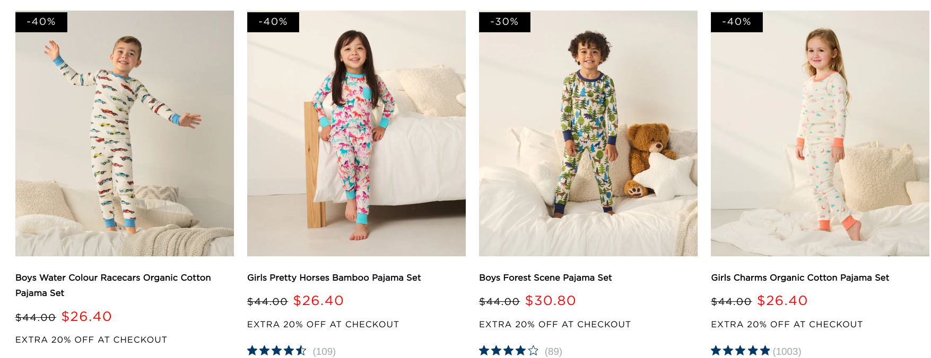Click the sale price under the Racecars pajama
The width and height of the screenshot is (931, 358).
pos(86,317)
